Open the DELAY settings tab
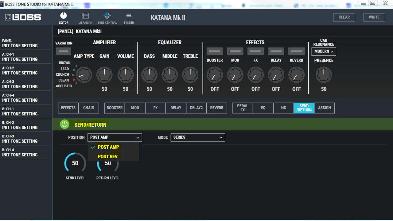This screenshot has height=221, width=393. click(176, 108)
